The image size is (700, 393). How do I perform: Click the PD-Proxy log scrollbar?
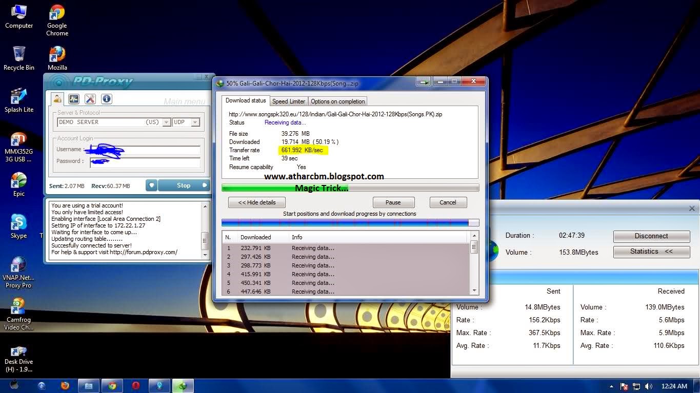tap(205, 232)
